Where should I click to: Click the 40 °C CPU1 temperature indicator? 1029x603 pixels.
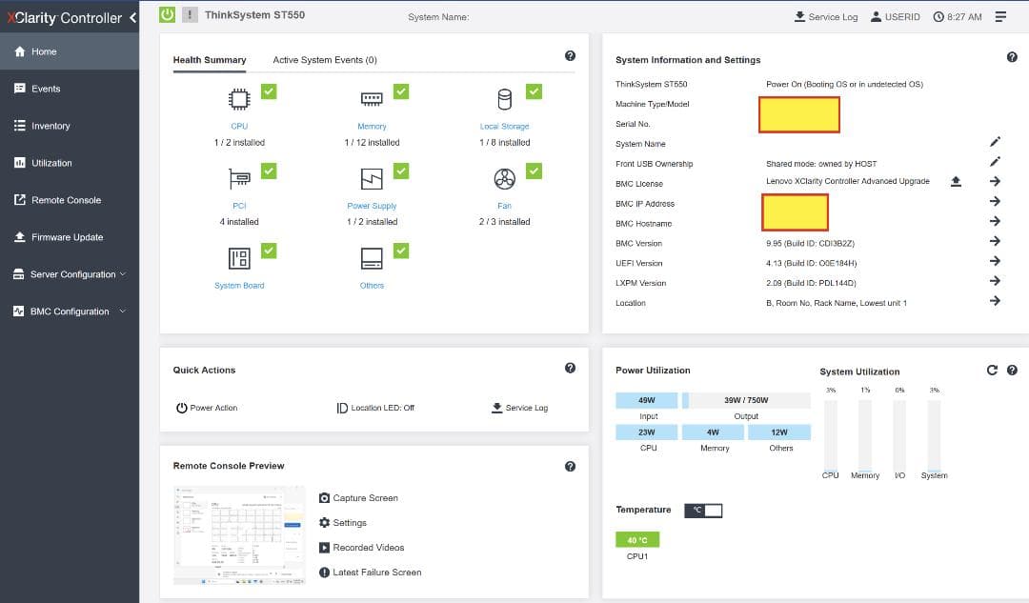[637, 540]
